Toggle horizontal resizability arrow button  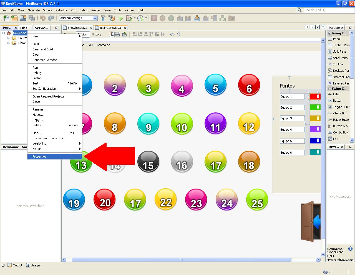172,34
